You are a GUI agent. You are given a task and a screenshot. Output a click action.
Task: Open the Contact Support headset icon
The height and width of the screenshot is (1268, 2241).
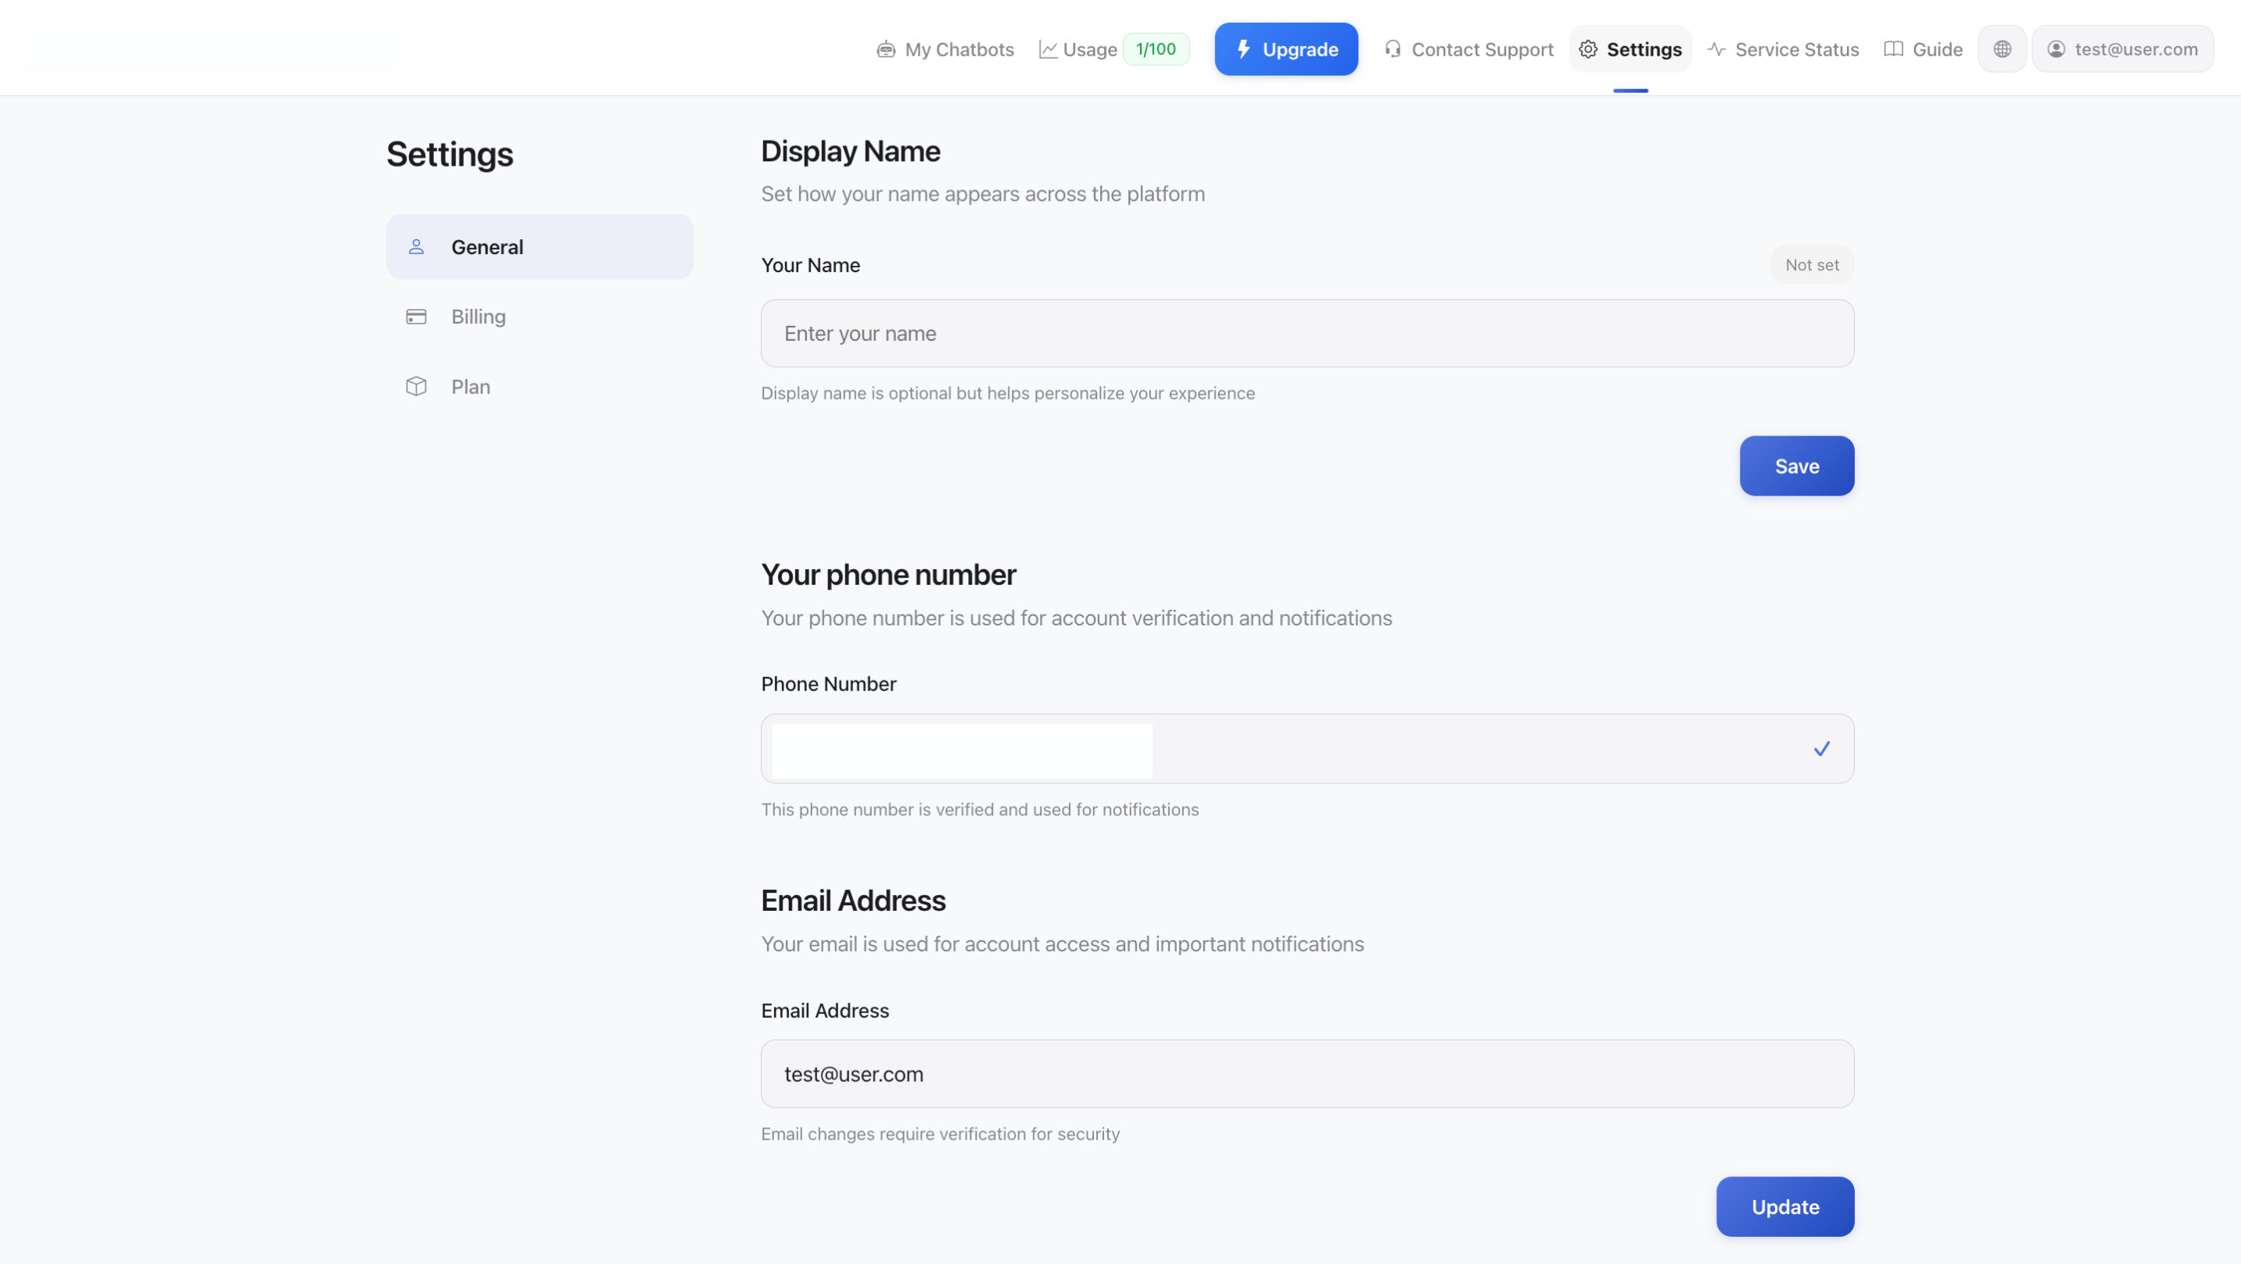1392,49
